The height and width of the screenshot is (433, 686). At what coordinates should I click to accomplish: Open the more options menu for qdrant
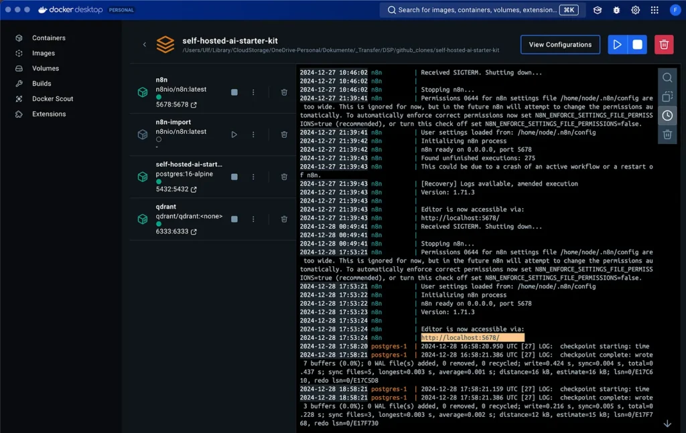coord(253,219)
